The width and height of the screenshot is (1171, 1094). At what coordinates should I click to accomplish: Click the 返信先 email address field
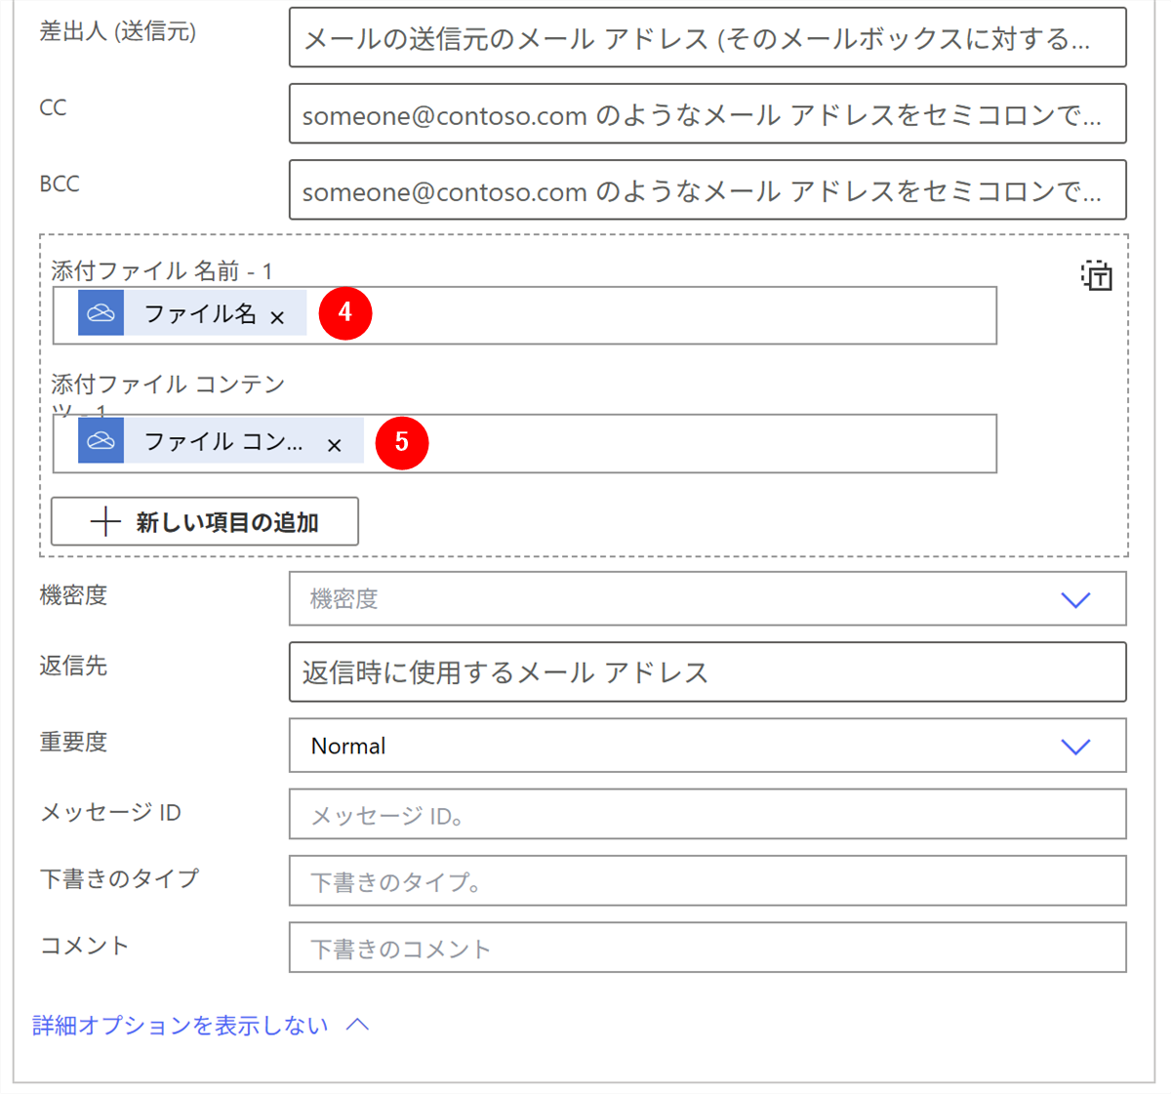(x=707, y=672)
